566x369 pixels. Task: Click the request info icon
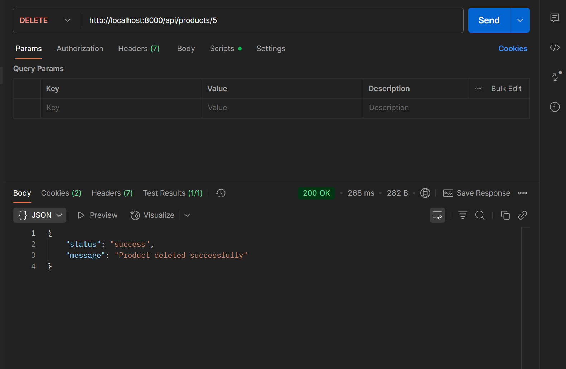click(x=555, y=107)
